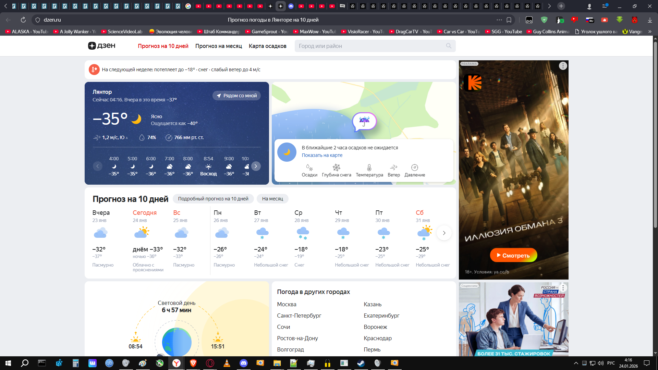Click Подробный прогноз на 10 дней button

click(213, 199)
